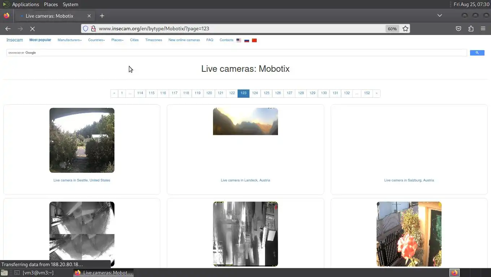
Task: Go to page 124
Action: coord(255,93)
